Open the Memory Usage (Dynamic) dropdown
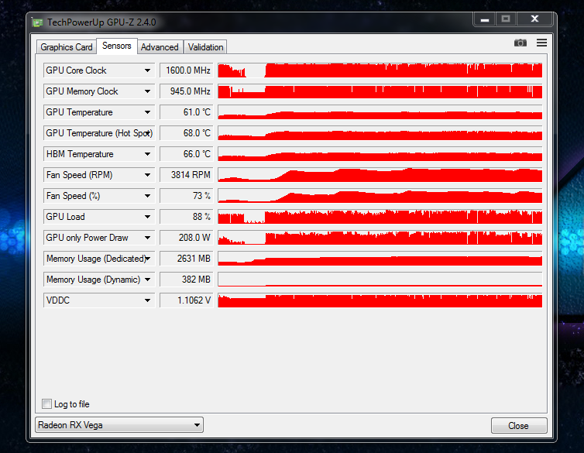 [147, 280]
